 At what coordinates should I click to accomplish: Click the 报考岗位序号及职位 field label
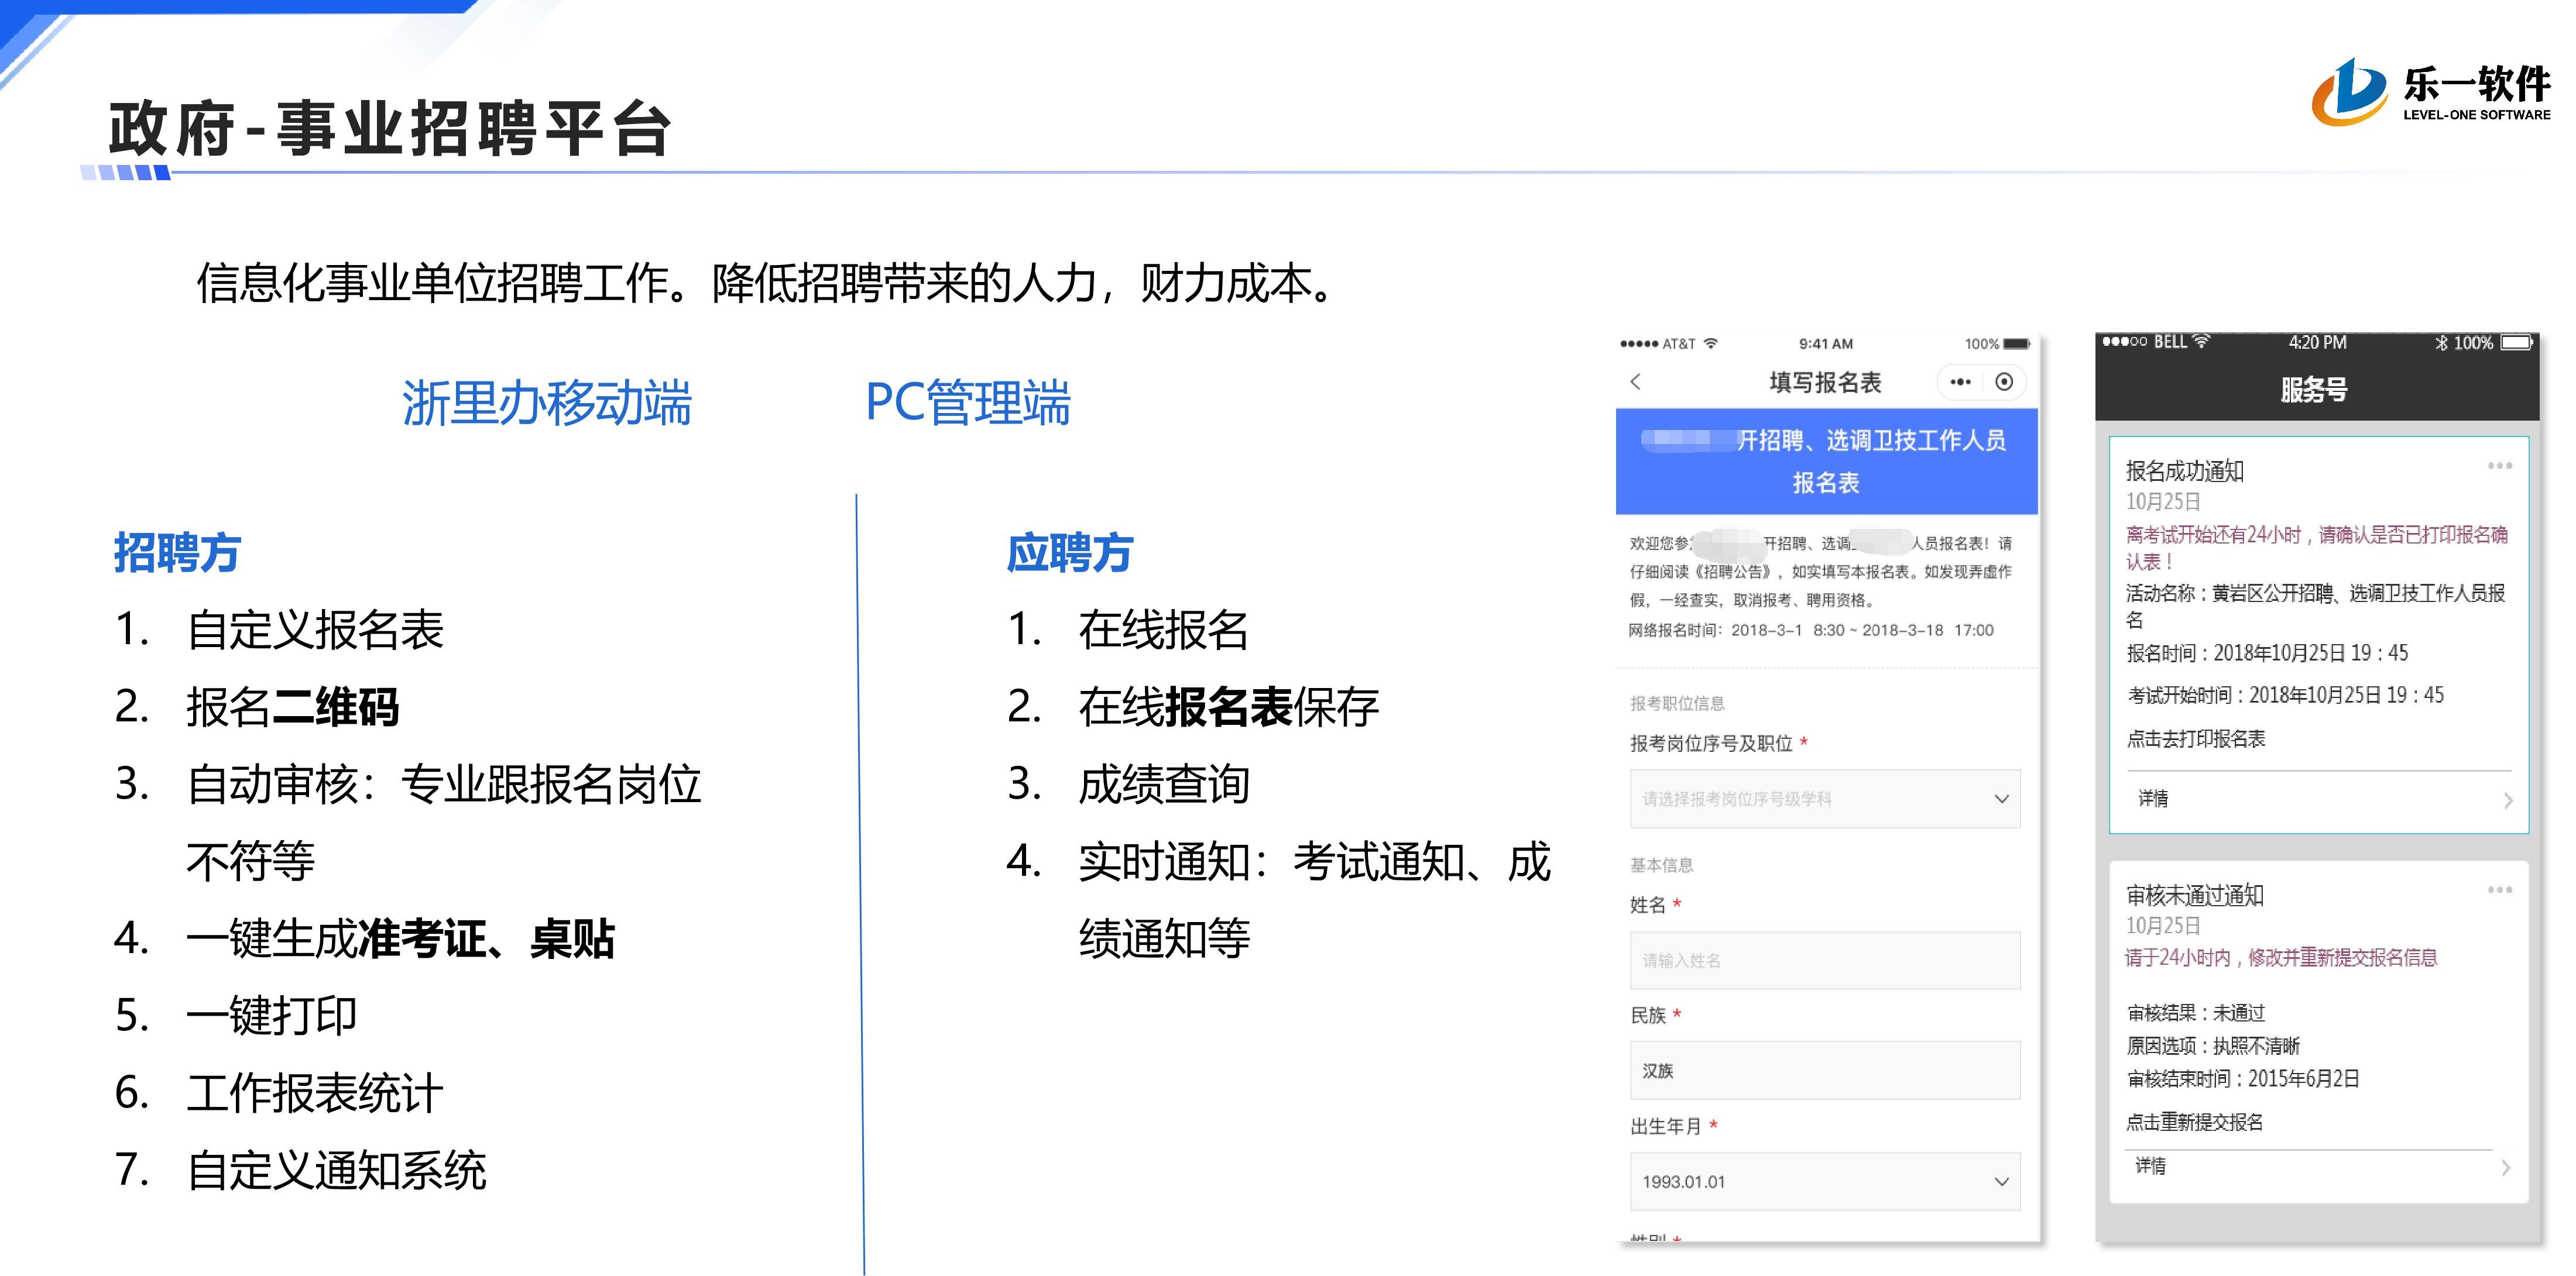(x=1711, y=744)
